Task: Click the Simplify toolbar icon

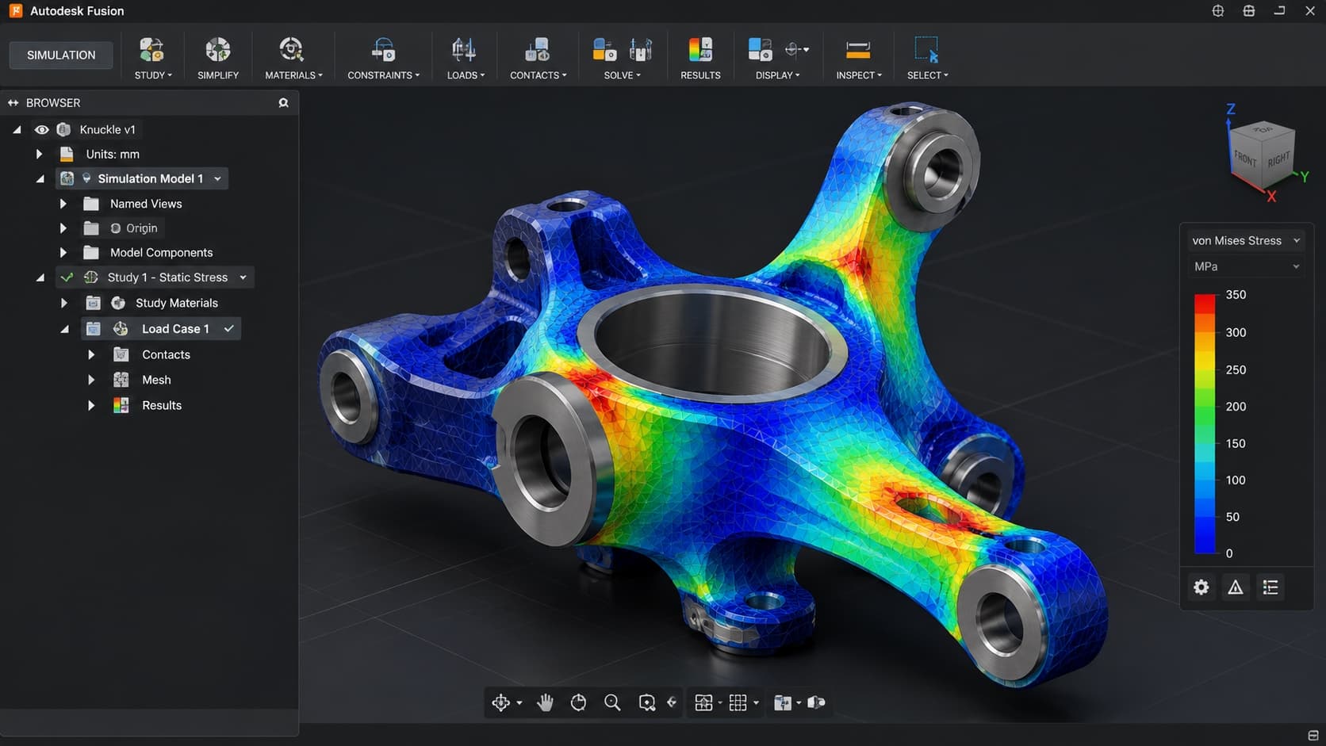Action: (217, 50)
